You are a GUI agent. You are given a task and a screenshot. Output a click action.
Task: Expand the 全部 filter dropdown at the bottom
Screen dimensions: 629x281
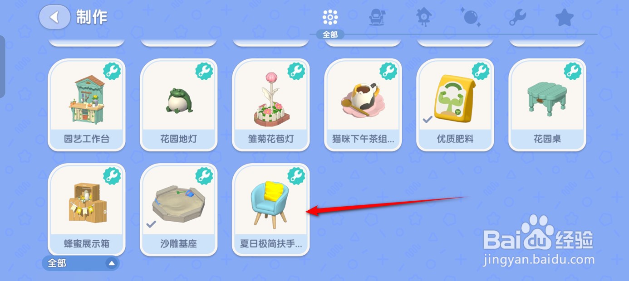click(81, 263)
